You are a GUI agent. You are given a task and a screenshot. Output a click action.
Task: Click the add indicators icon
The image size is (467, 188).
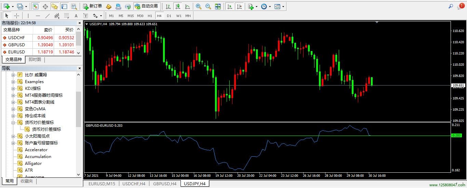coord(251,6)
